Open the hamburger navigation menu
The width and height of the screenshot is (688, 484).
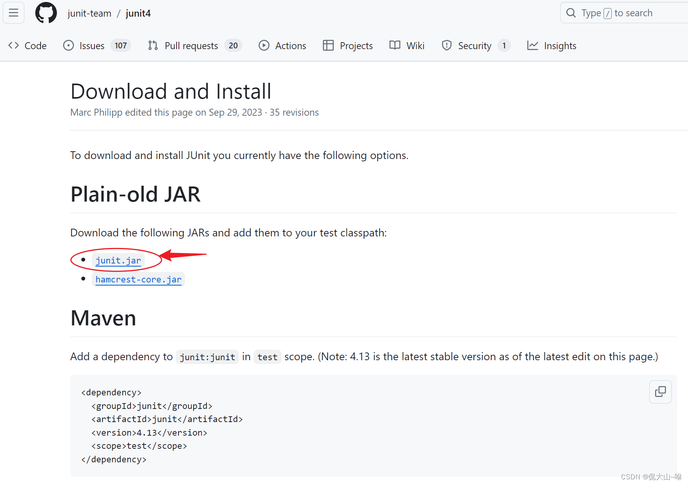(14, 13)
